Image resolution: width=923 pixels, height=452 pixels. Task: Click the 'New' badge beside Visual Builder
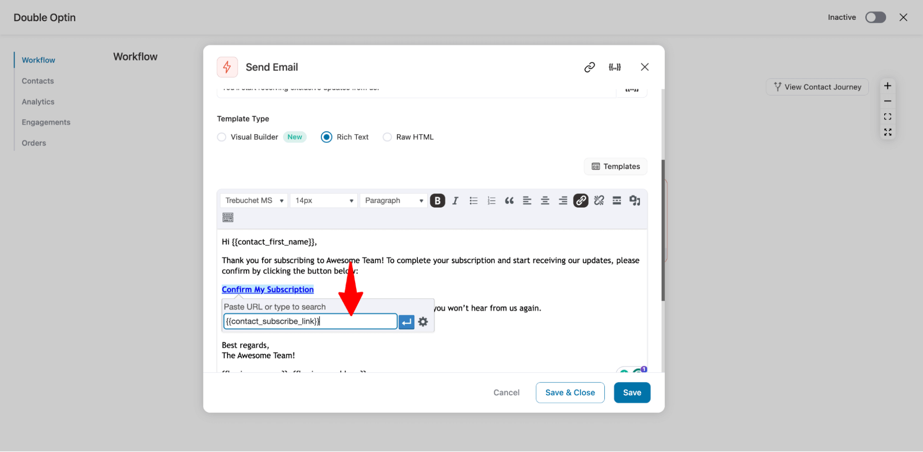click(295, 137)
